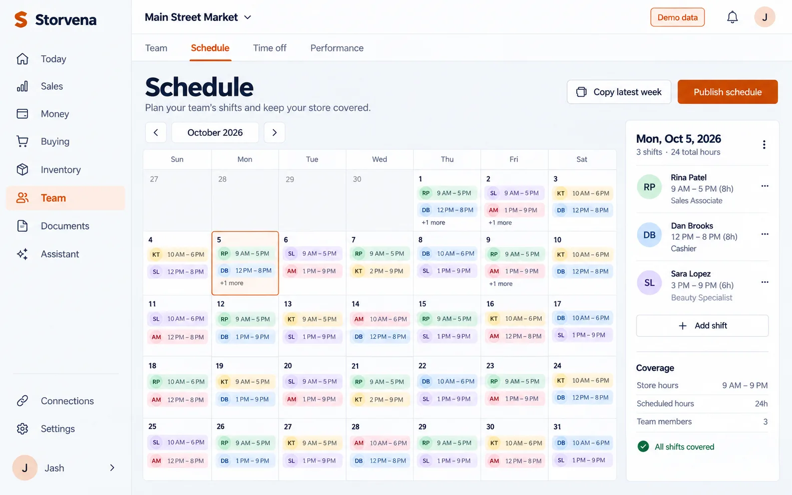Click the notifications bell icon

(732, 17)
